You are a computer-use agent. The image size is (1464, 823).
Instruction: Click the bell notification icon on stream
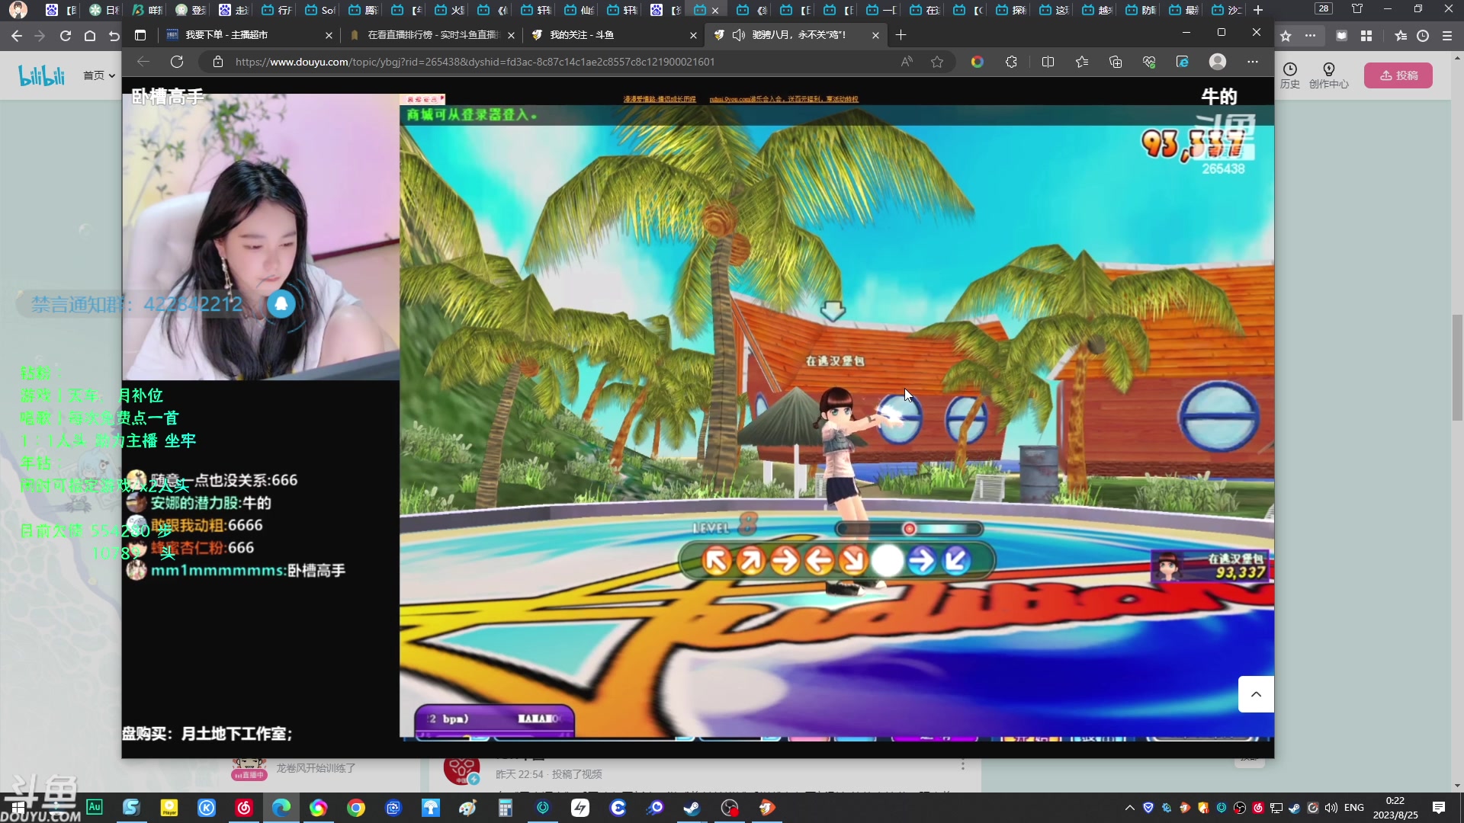(x=281, y=304)
